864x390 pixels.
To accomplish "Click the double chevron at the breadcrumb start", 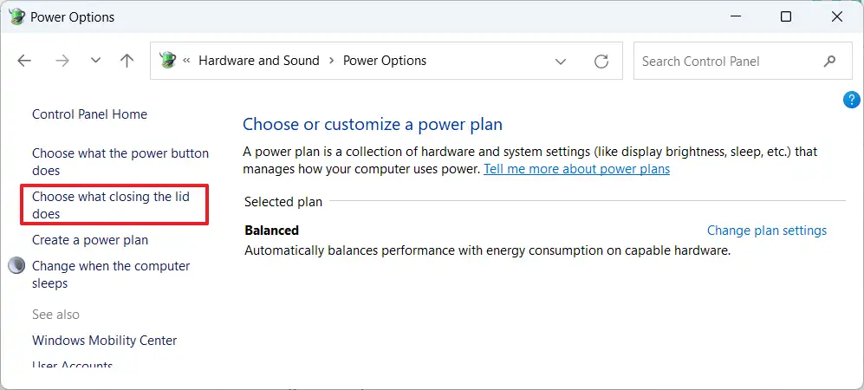I will (x=187, y=61).
